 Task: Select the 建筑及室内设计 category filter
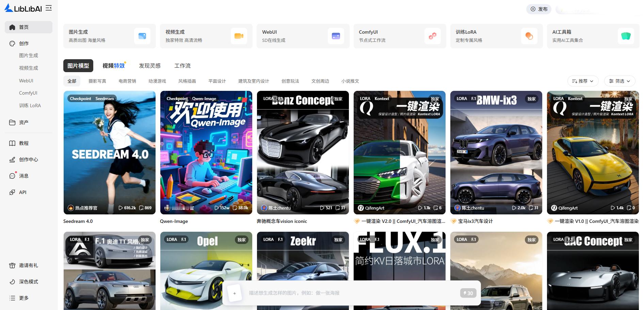coord(254,81)
